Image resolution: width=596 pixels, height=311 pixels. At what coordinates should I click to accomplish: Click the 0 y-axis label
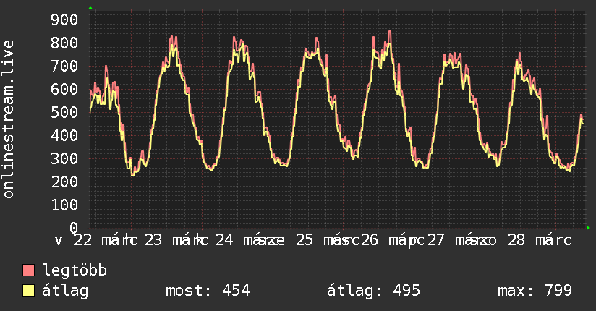point(74,228)
